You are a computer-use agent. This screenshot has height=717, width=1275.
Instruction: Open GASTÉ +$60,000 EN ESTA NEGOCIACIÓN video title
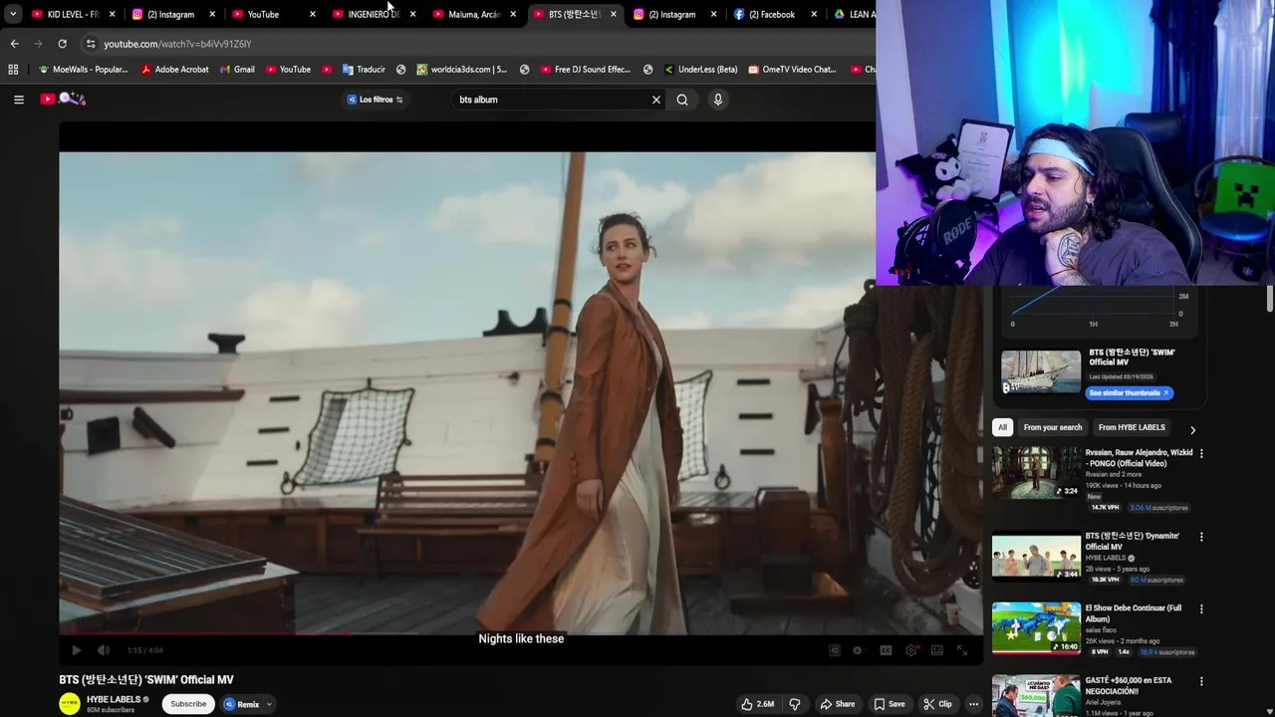coord(1128,685)
